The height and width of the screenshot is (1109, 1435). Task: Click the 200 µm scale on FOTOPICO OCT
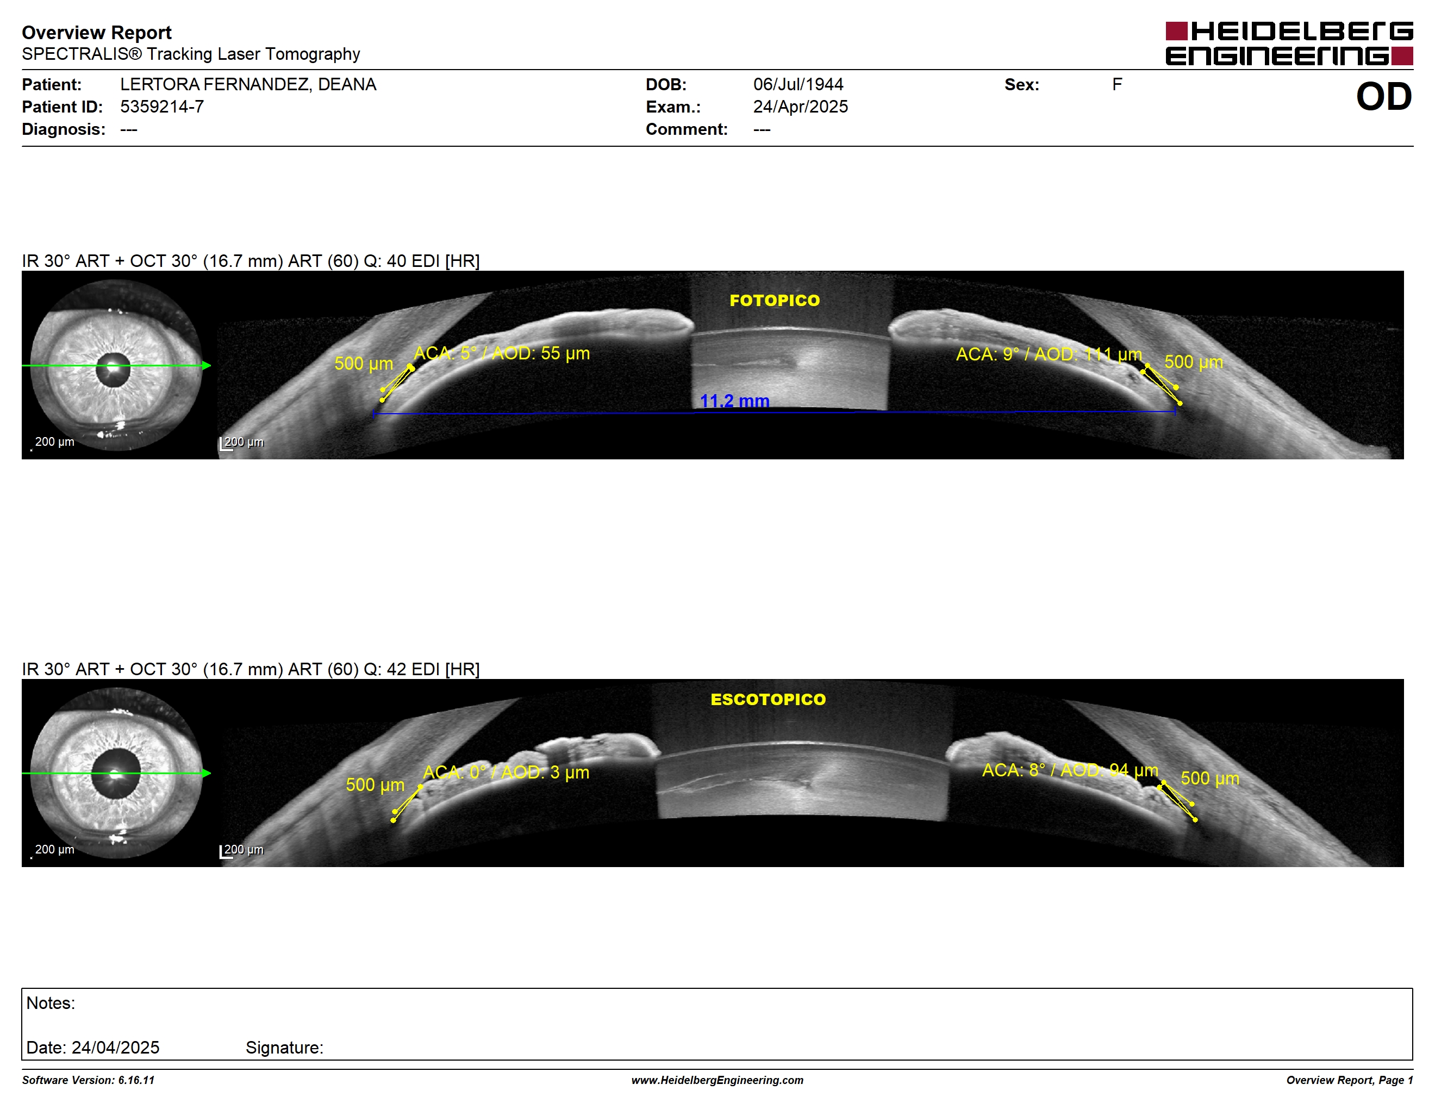[242, 444]
